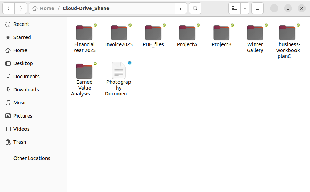Open the hamburger main menu
The width and height of the screenshot is (310, 192).
click(258, 8)
